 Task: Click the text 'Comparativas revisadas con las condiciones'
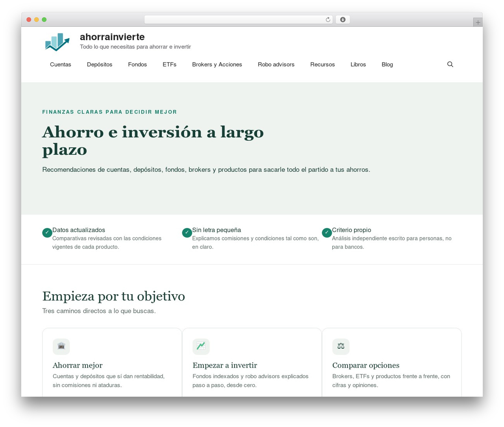[107, 238]
